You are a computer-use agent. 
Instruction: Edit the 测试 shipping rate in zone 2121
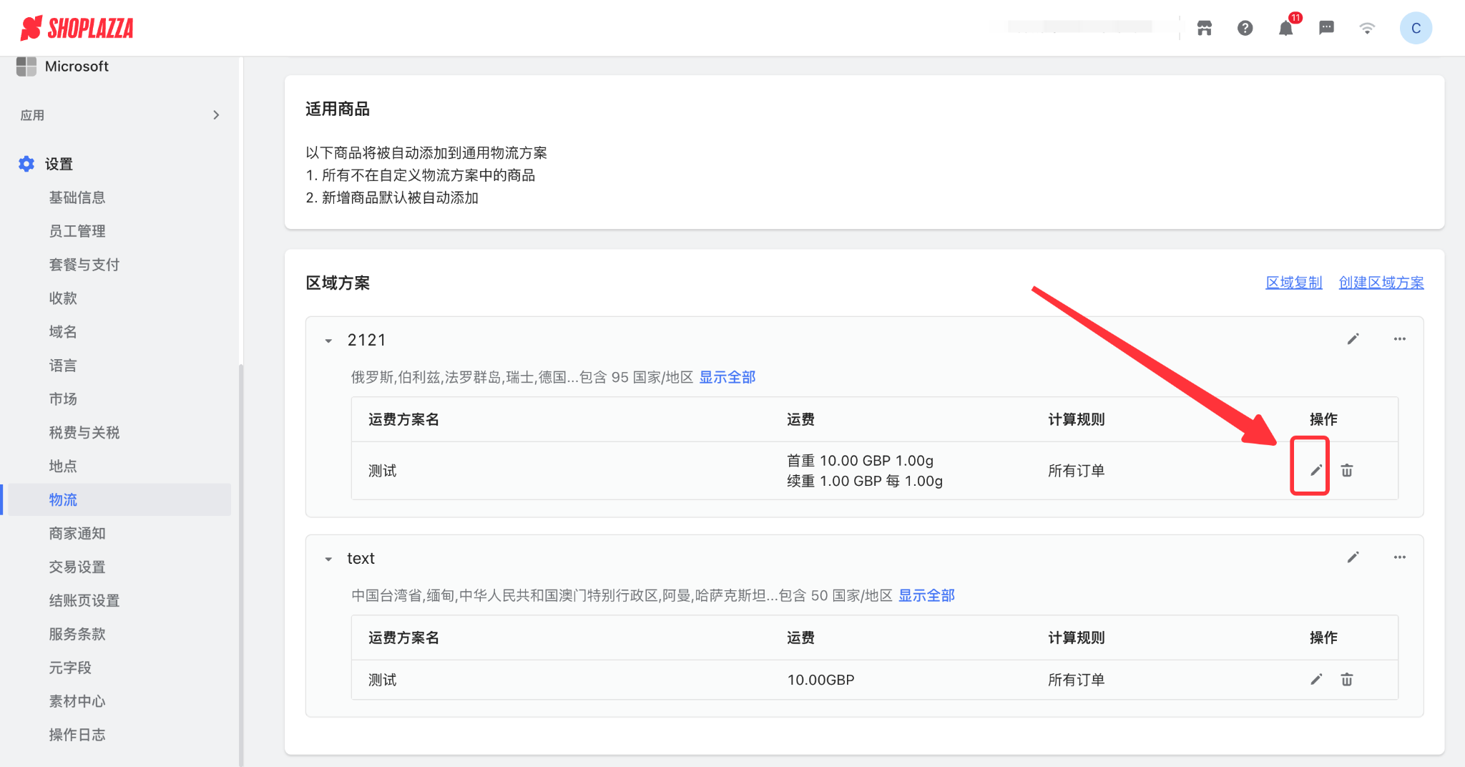pyautogui.click(x=1315, y=470)
